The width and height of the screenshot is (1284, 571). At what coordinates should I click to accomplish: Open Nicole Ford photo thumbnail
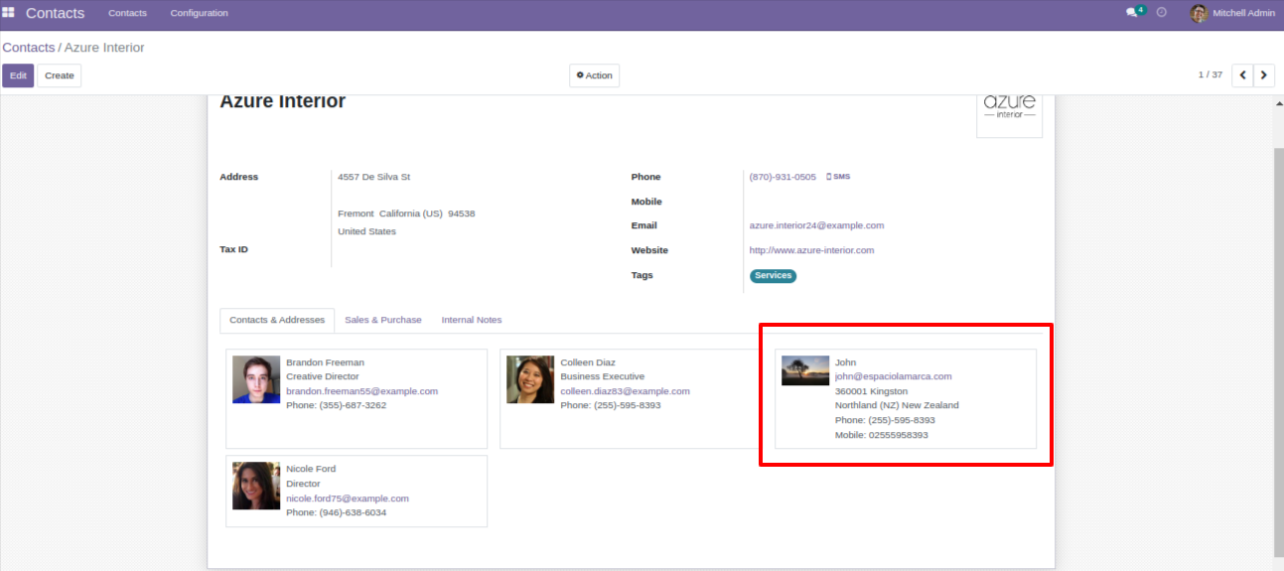256,486
